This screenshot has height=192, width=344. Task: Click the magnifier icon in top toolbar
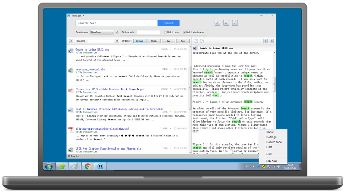pyautogui.click(x=235, y=23)
